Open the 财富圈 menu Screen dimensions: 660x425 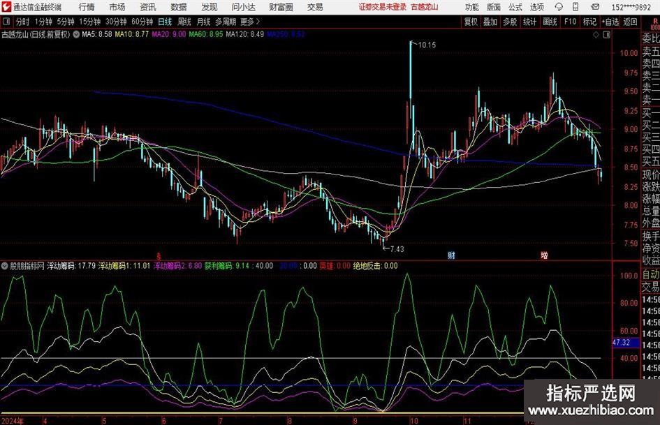click(x=281, y=7)
